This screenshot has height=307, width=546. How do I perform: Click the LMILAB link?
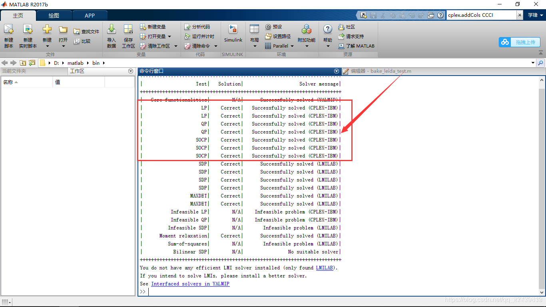[324, 268]
